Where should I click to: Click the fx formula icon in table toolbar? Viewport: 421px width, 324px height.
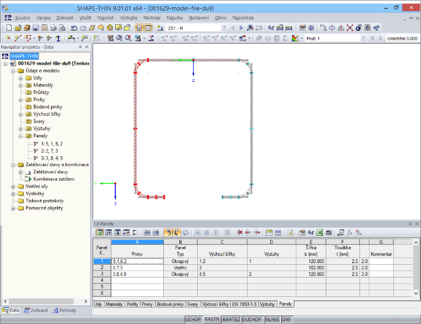(350, 233)
